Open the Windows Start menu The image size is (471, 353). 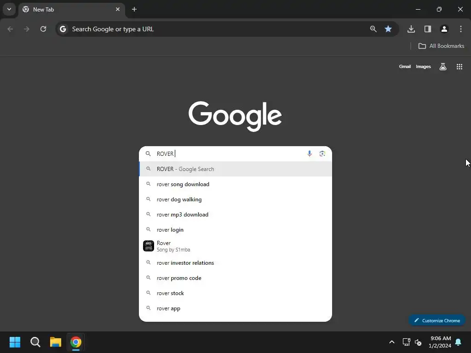pos(15,342)
